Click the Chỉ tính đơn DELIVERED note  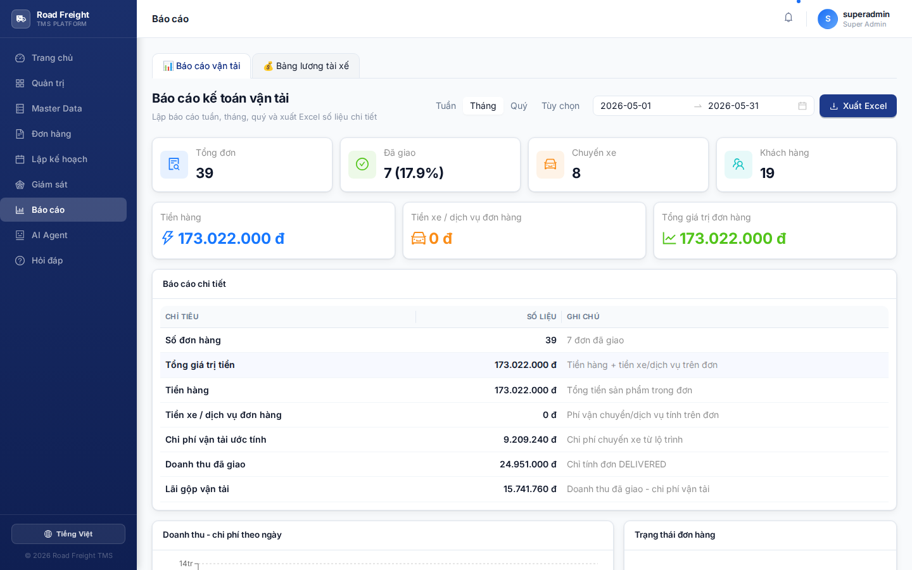pyautogui.click(x=616, y=464)
